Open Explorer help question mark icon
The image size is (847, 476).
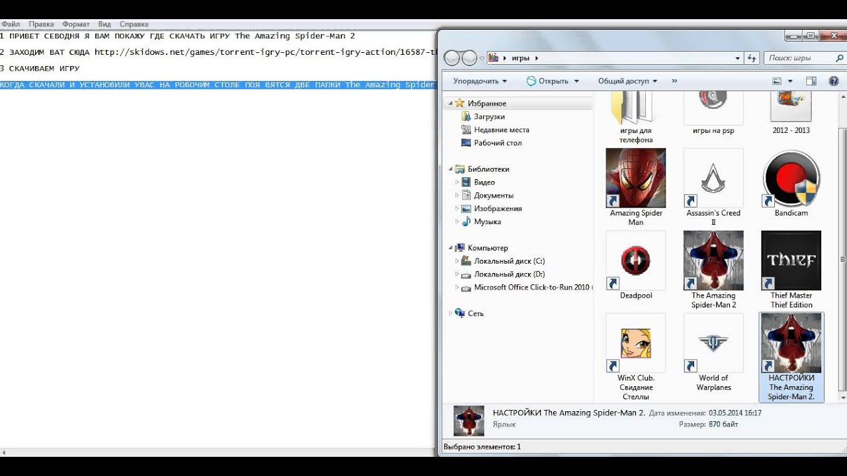click(x=834, y=81)
